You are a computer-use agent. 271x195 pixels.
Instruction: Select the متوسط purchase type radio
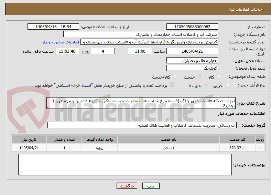coord(206,85)
